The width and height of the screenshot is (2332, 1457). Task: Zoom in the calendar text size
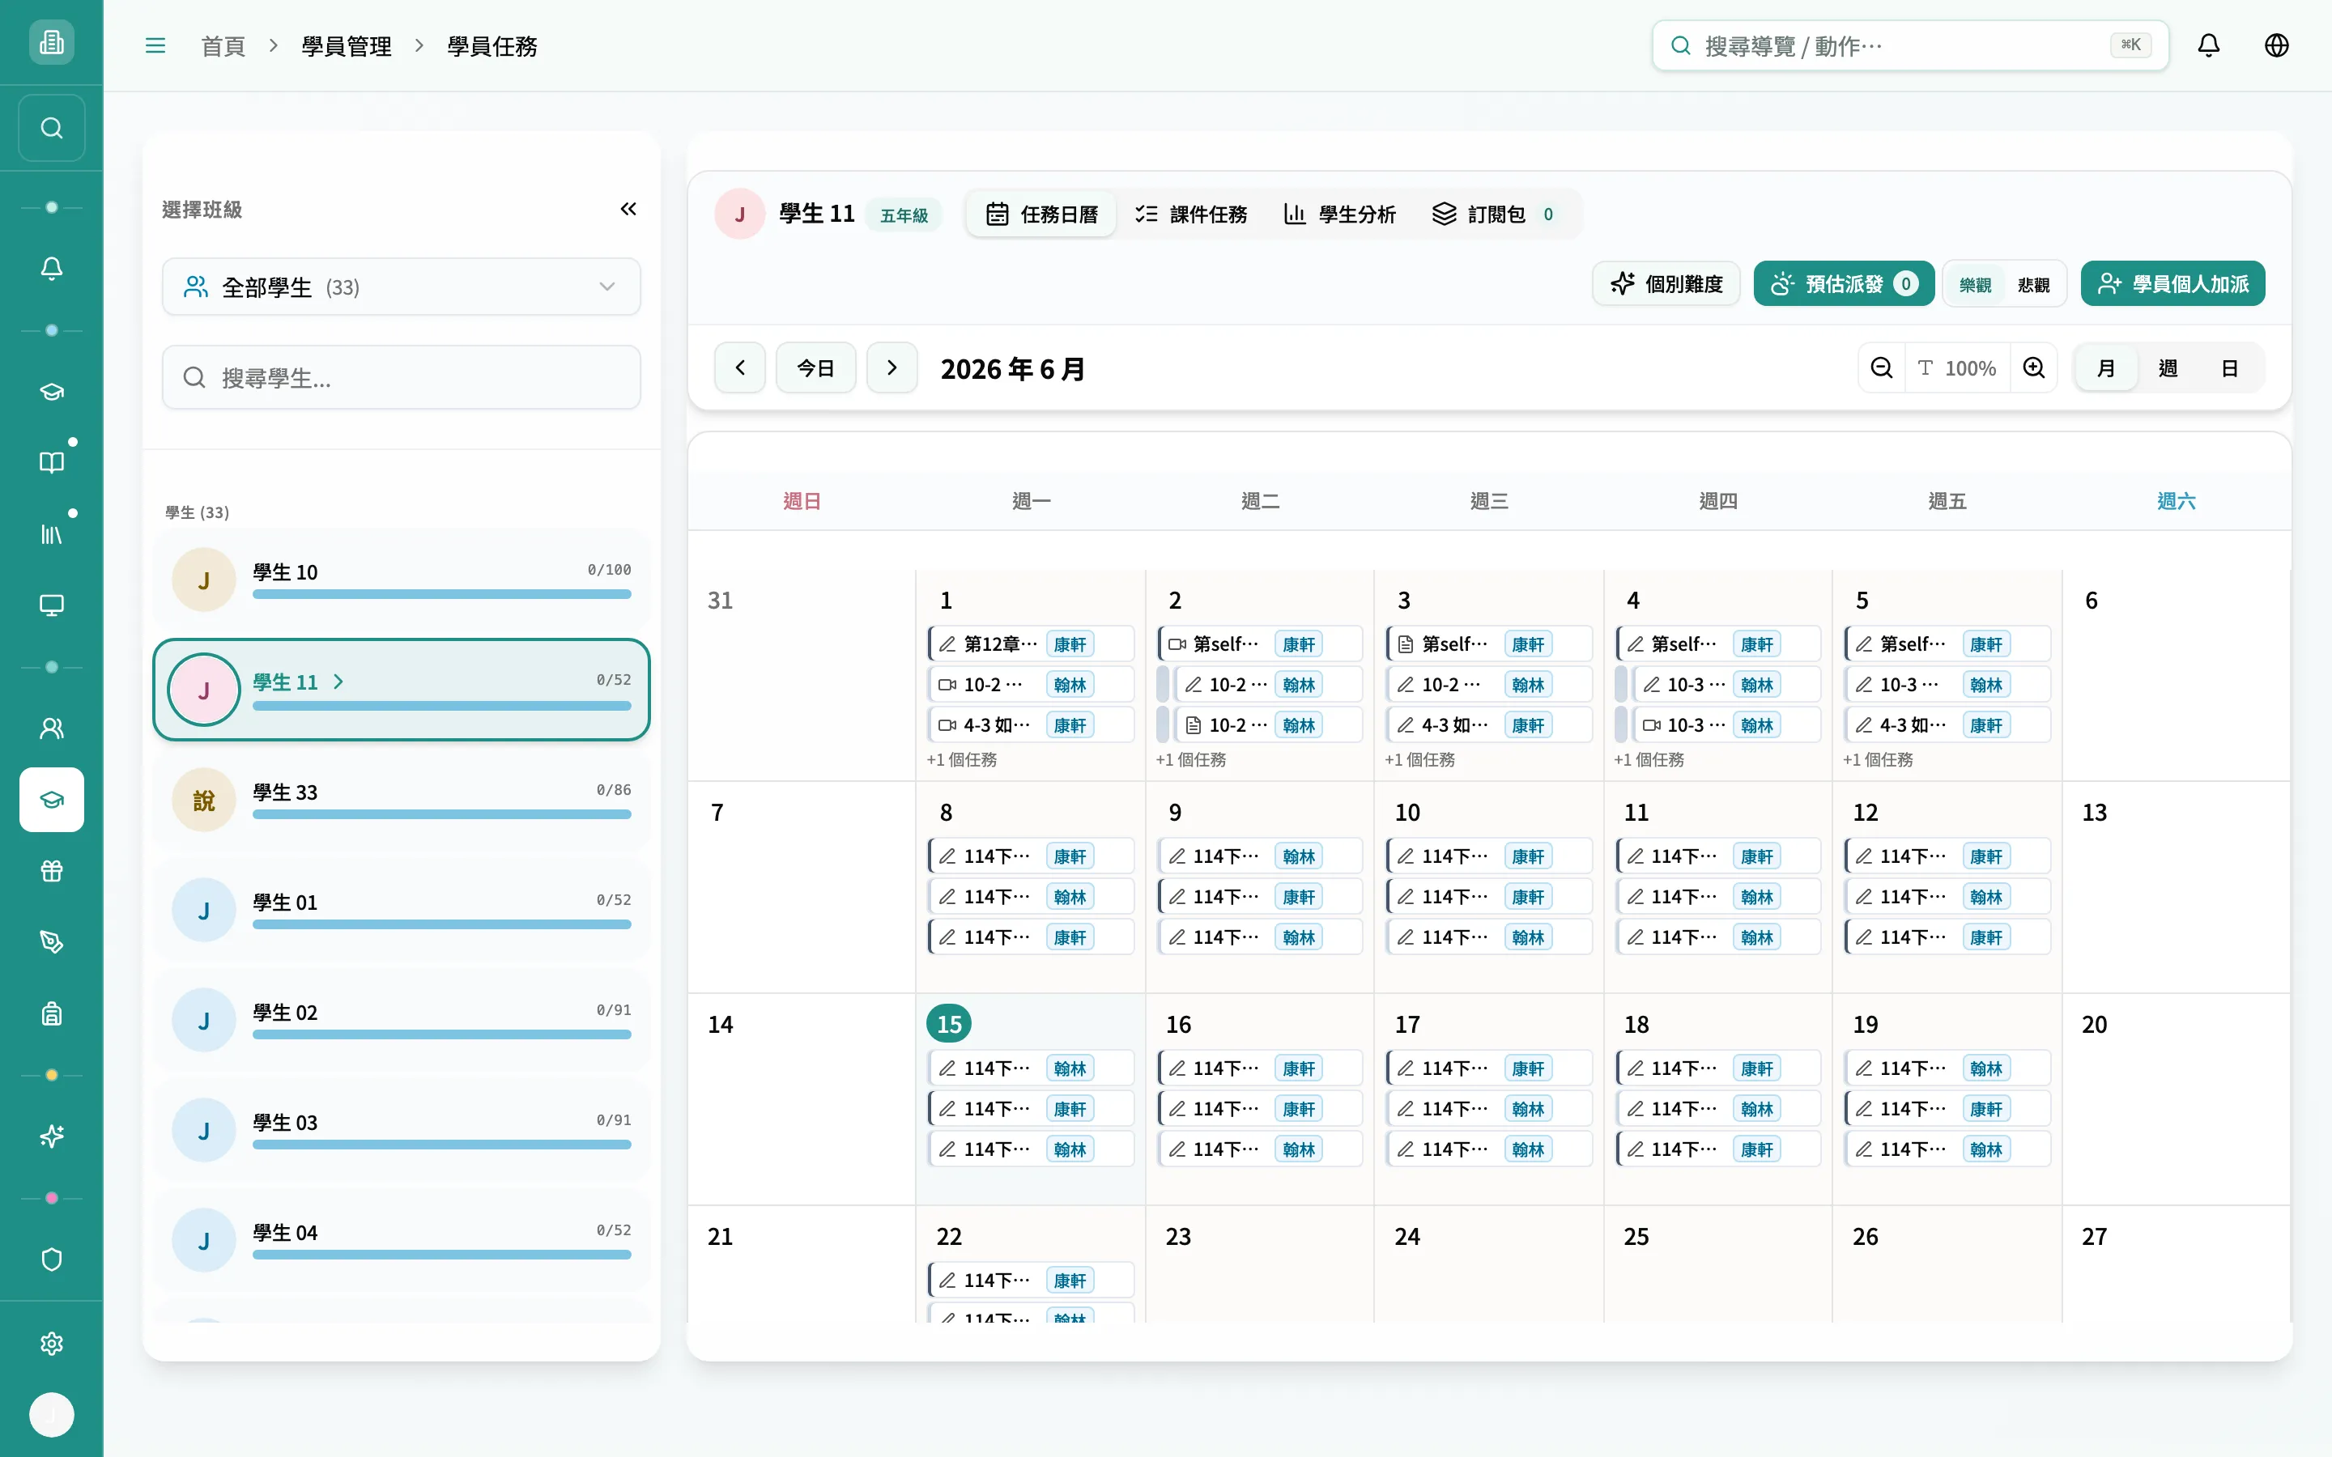(2034, 368)
